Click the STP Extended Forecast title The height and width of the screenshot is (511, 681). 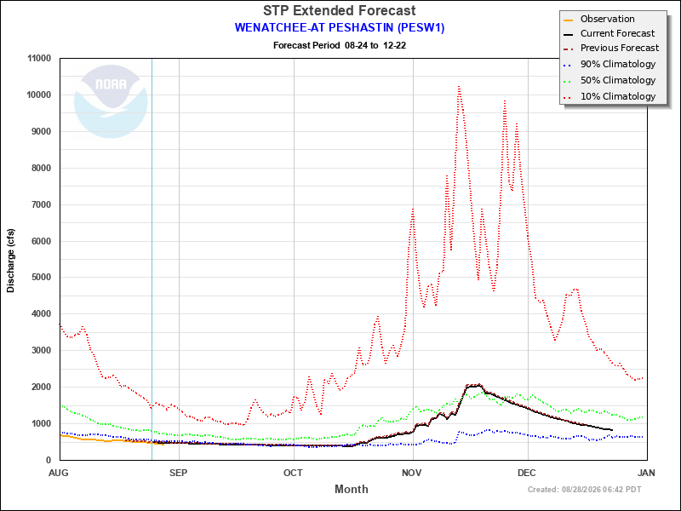(339, 10)
